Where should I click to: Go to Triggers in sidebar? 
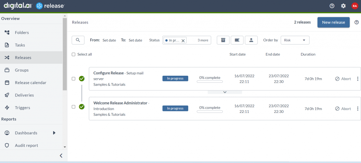(22, 108)
